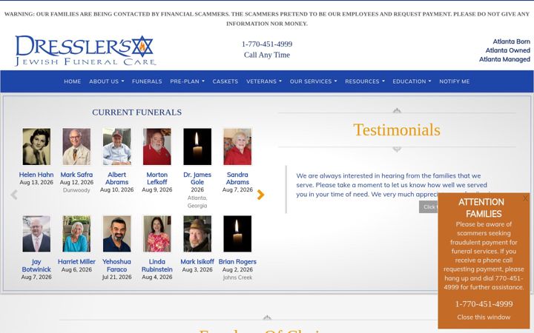Image resolution: width=534 pixels, height=333 pixels.
Task: Open Linda Rubinstein's photo thumbnail
Action: 157,234
